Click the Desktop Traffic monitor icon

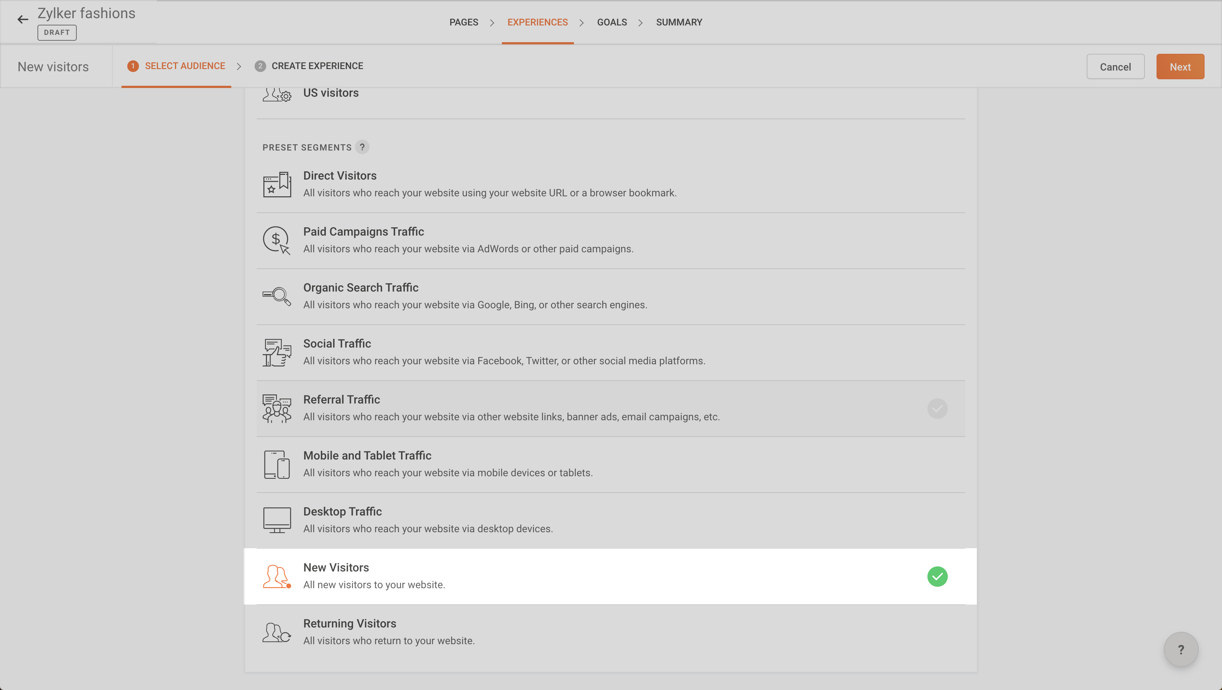277,520
